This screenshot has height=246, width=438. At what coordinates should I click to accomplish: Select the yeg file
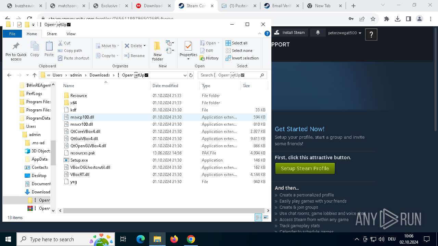click(x=165, y=182)
